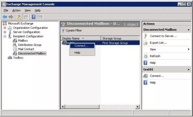This screenshot has width=193, height=117.
Task: Open the View submenu arrow in Actions
Action: (x=189, y=49)
